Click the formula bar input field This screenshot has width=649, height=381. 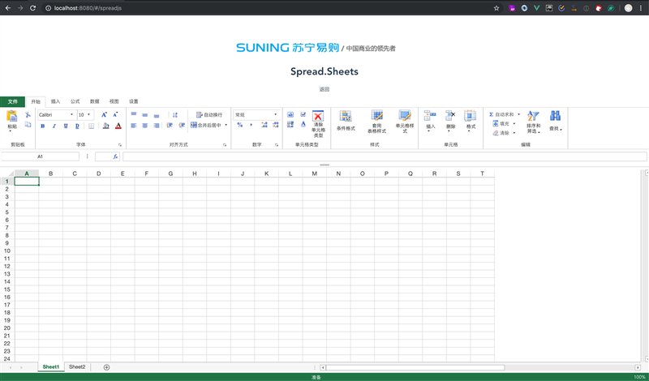[381, 156]
